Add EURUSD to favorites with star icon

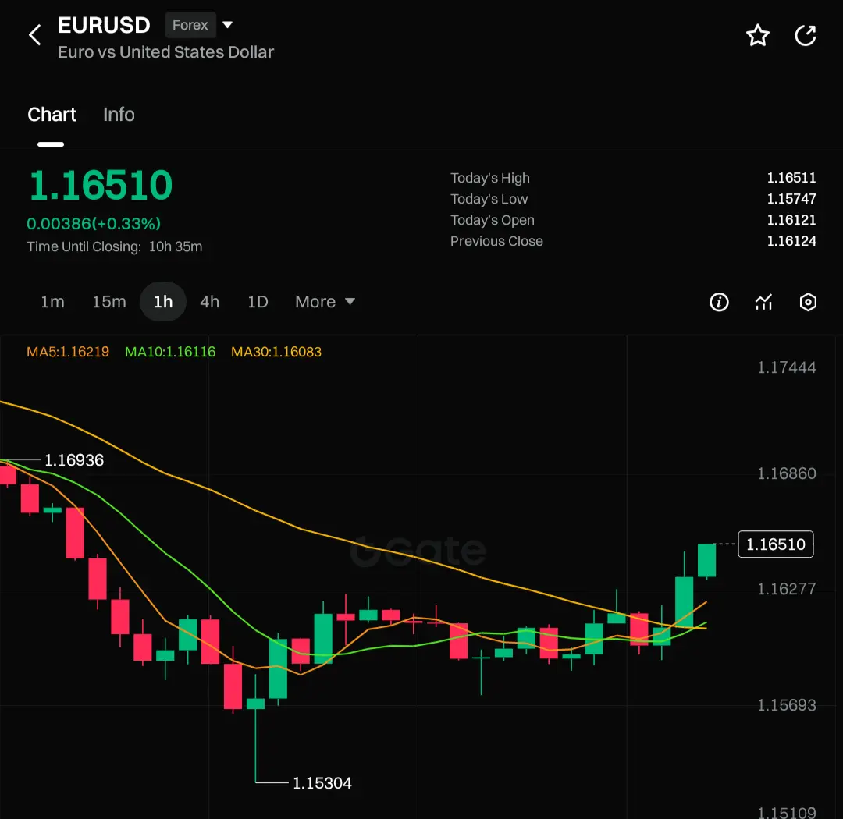[757, 35]
